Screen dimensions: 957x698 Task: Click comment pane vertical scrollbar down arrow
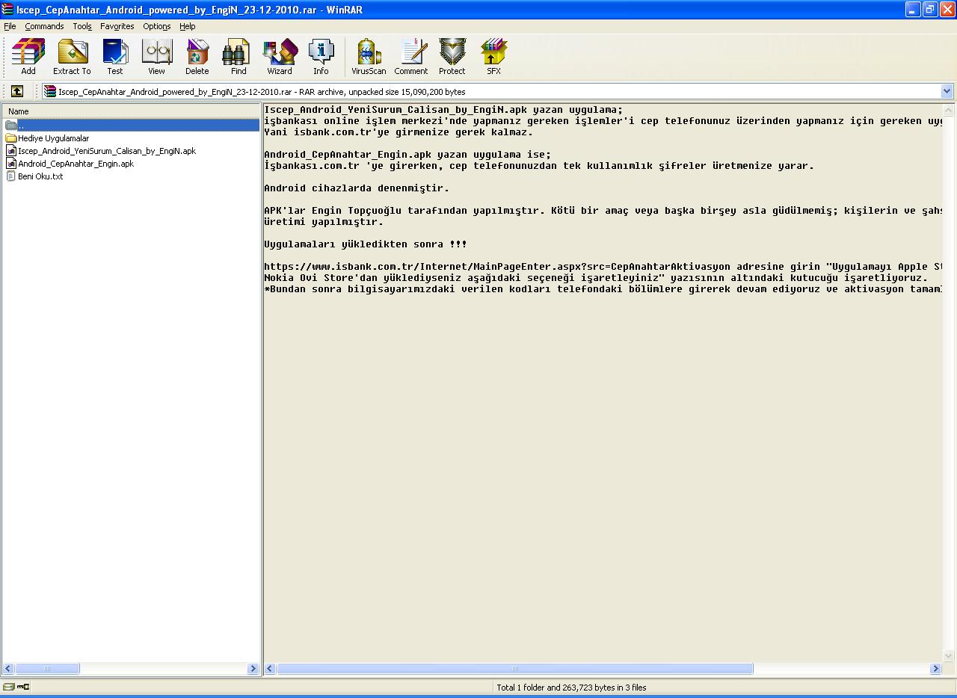(x=949, y=656)
